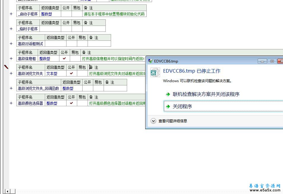The image size is (283, 194).
Task: Minimize the EDVCCB6.tmp dialog
Action: [262, 61]
